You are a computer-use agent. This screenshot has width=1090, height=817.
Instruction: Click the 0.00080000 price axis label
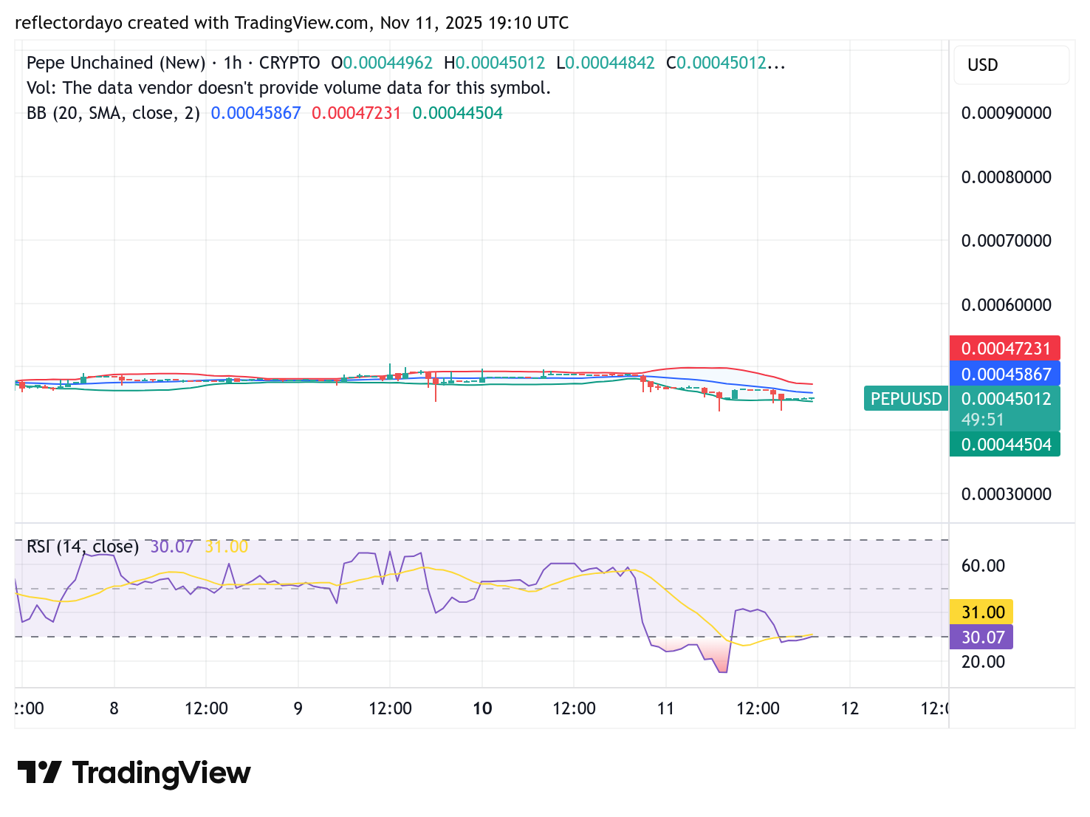[x=1006, y=177]
